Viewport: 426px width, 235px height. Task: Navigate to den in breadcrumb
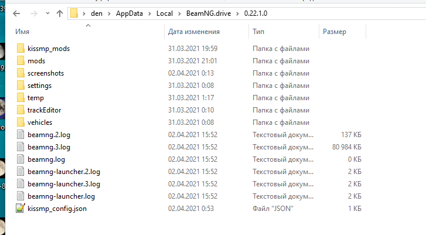(97, 13)
